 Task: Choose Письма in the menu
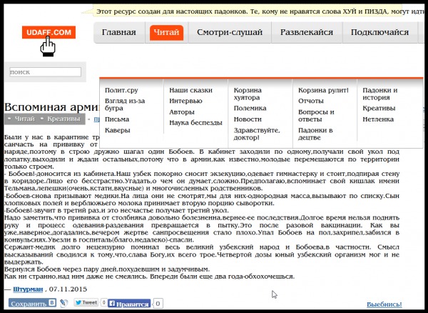point(117,119)
